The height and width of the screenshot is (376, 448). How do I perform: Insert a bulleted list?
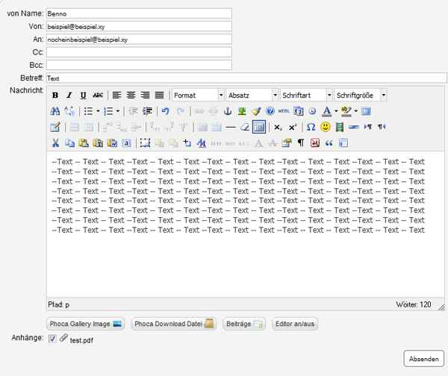(89, 111)
